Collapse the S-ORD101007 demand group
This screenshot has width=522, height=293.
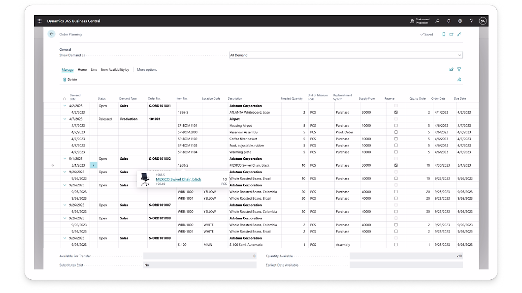(x=65, y=205)
